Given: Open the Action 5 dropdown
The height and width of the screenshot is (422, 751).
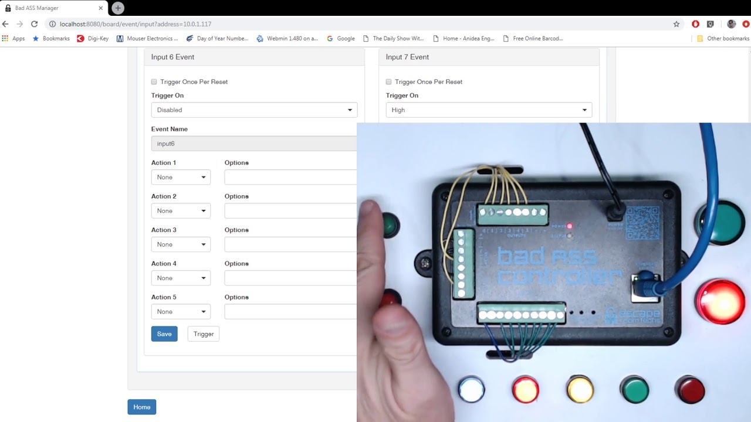Looking at the screenshot, I should coord(181,312).
